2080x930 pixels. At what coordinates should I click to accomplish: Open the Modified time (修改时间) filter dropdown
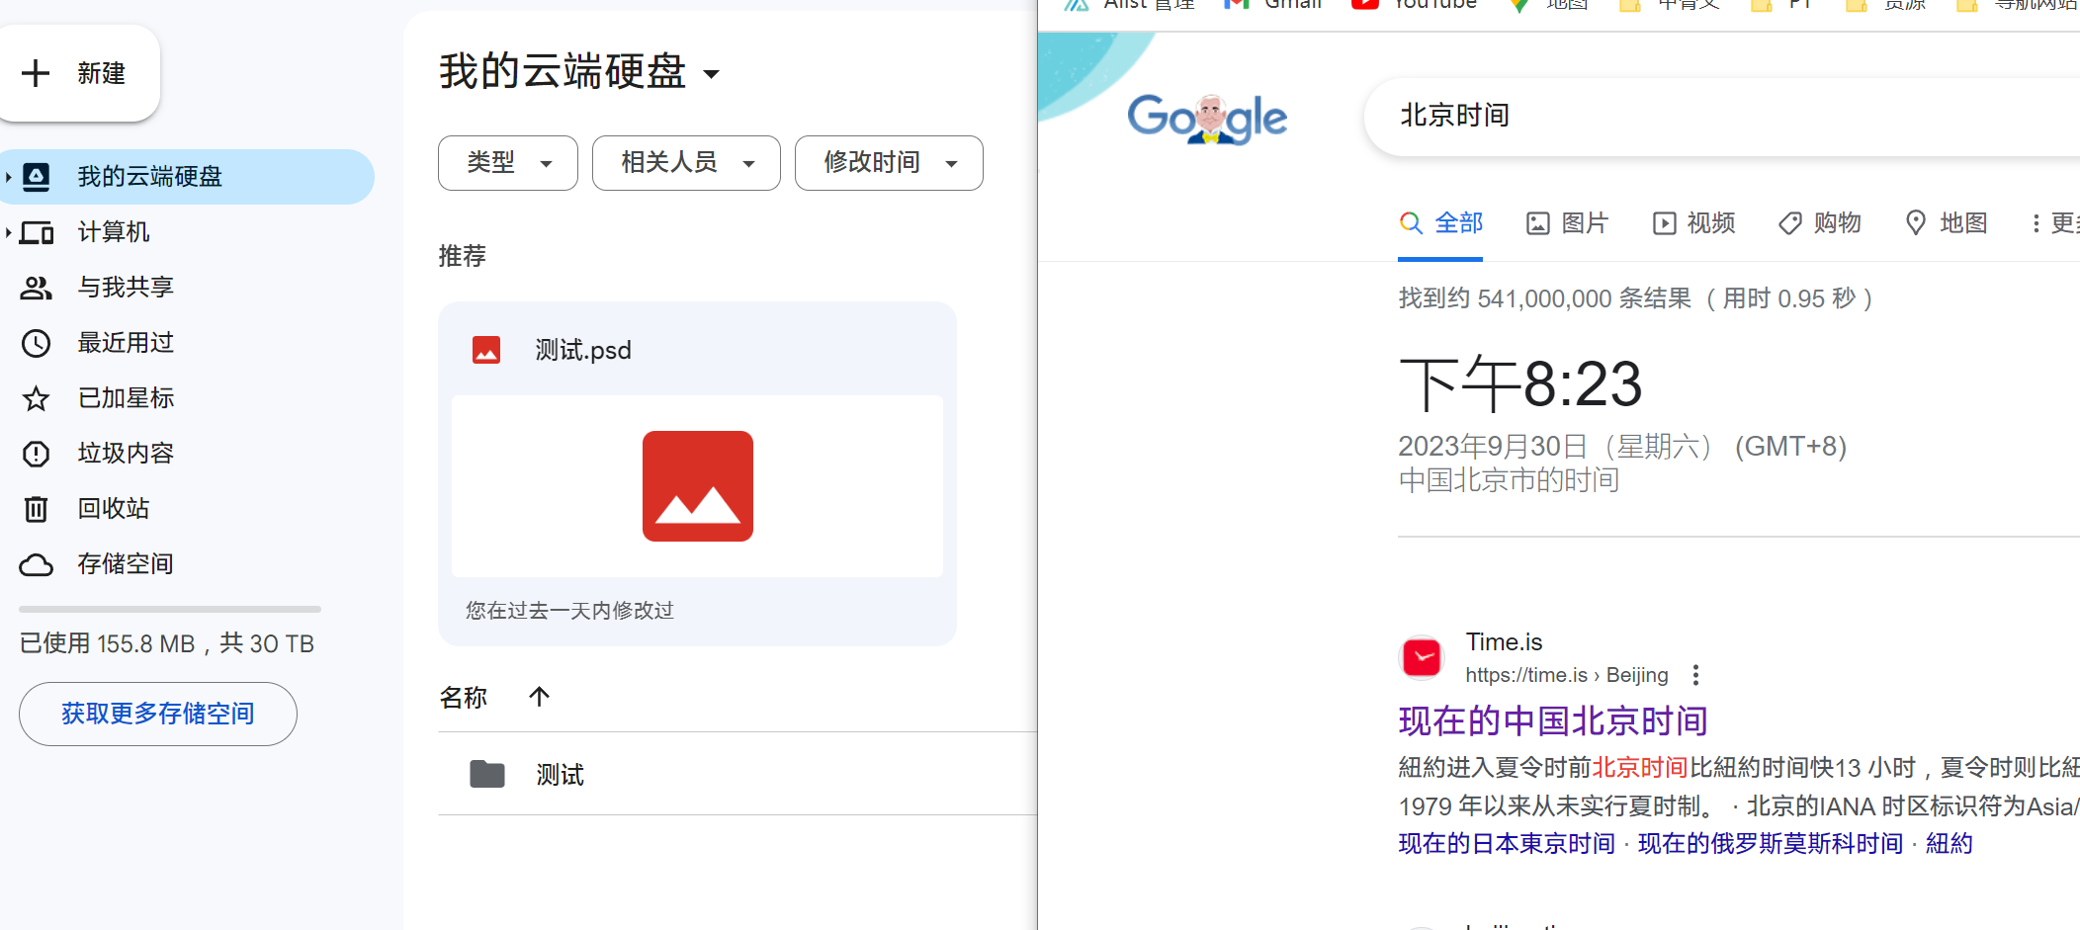pyautogui.click(x=889, y=163)
